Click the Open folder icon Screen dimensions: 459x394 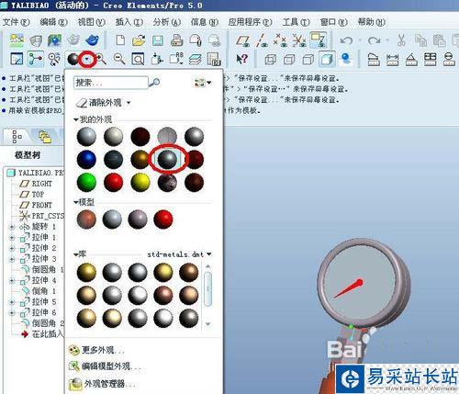(x=139, y=40)
